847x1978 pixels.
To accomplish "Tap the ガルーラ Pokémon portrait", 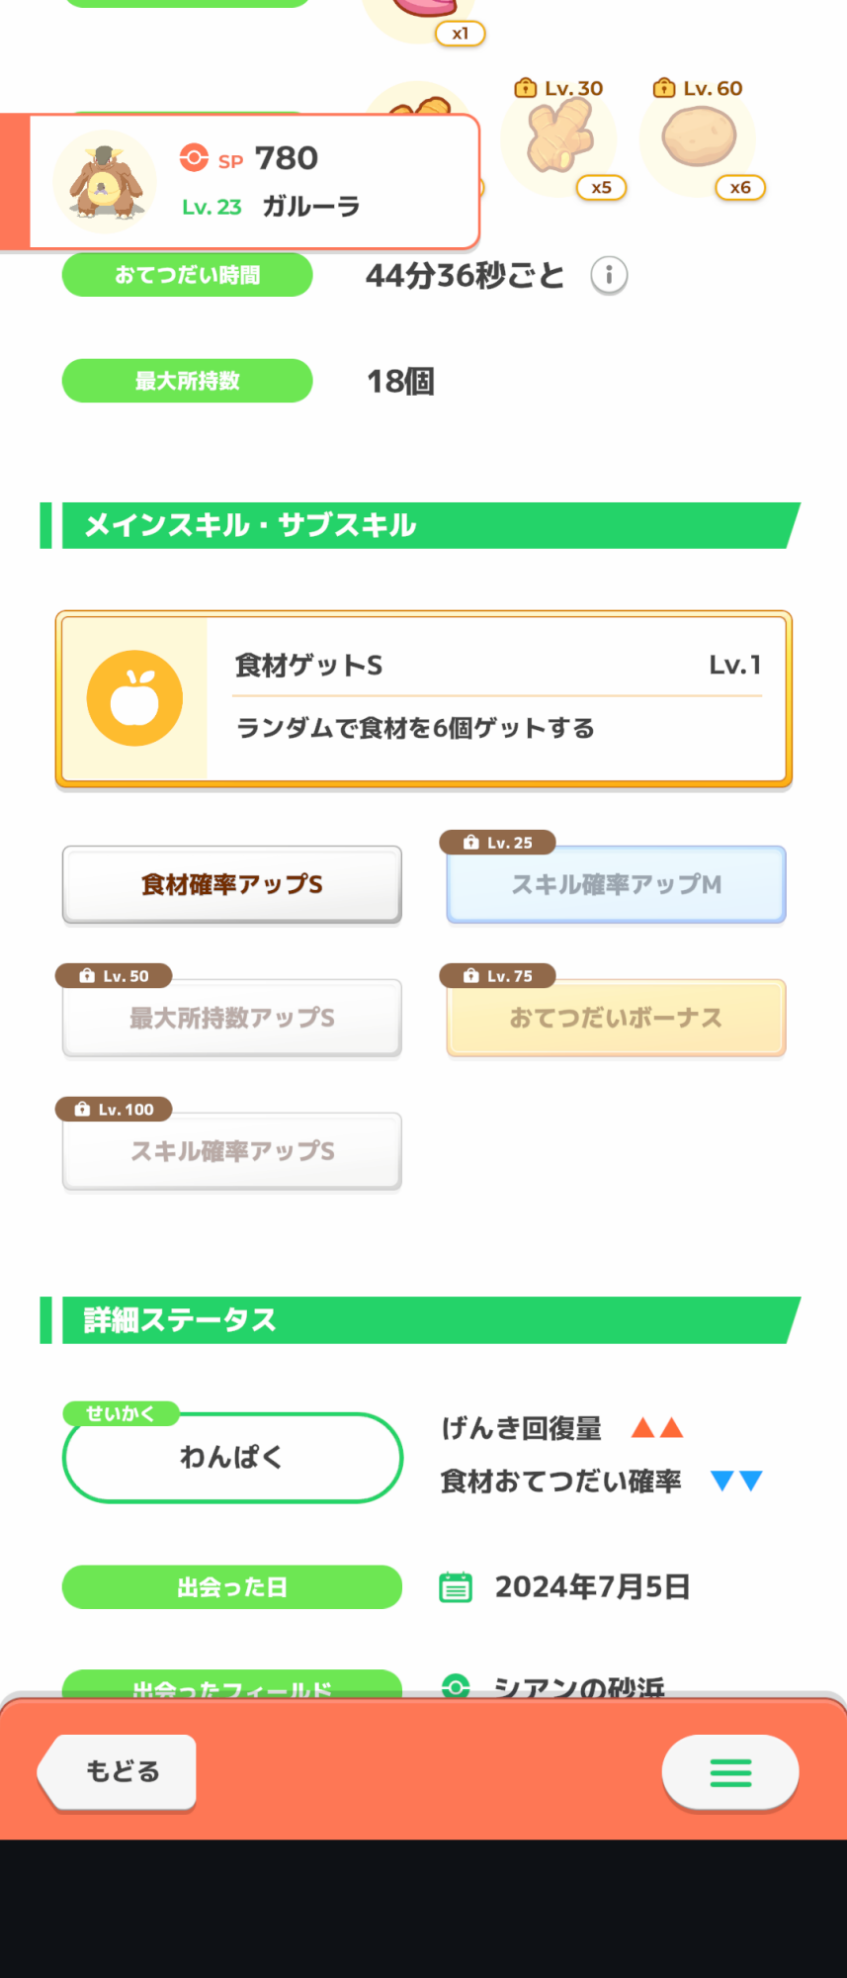I will pyautogui.click(x=105, y=181).
